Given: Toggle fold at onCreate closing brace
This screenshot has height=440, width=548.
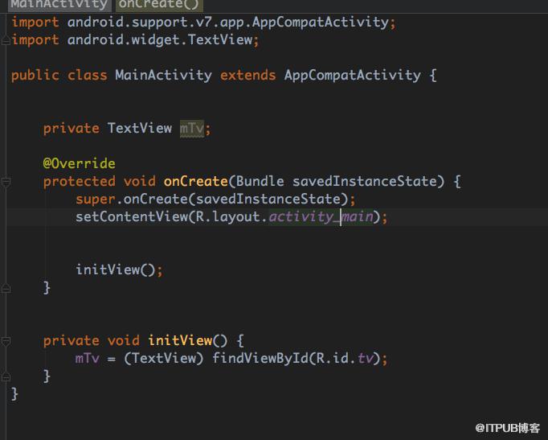Looking at the screenshot, I should point(6,289).
